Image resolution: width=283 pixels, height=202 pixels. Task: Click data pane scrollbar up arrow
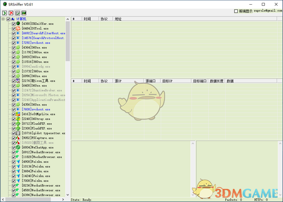193,143
